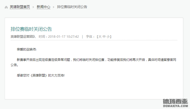This screenshot has height=109, width=190.
Task: Click the article heading 排位赛临时关闭公告
Action: tap(31, 29)
